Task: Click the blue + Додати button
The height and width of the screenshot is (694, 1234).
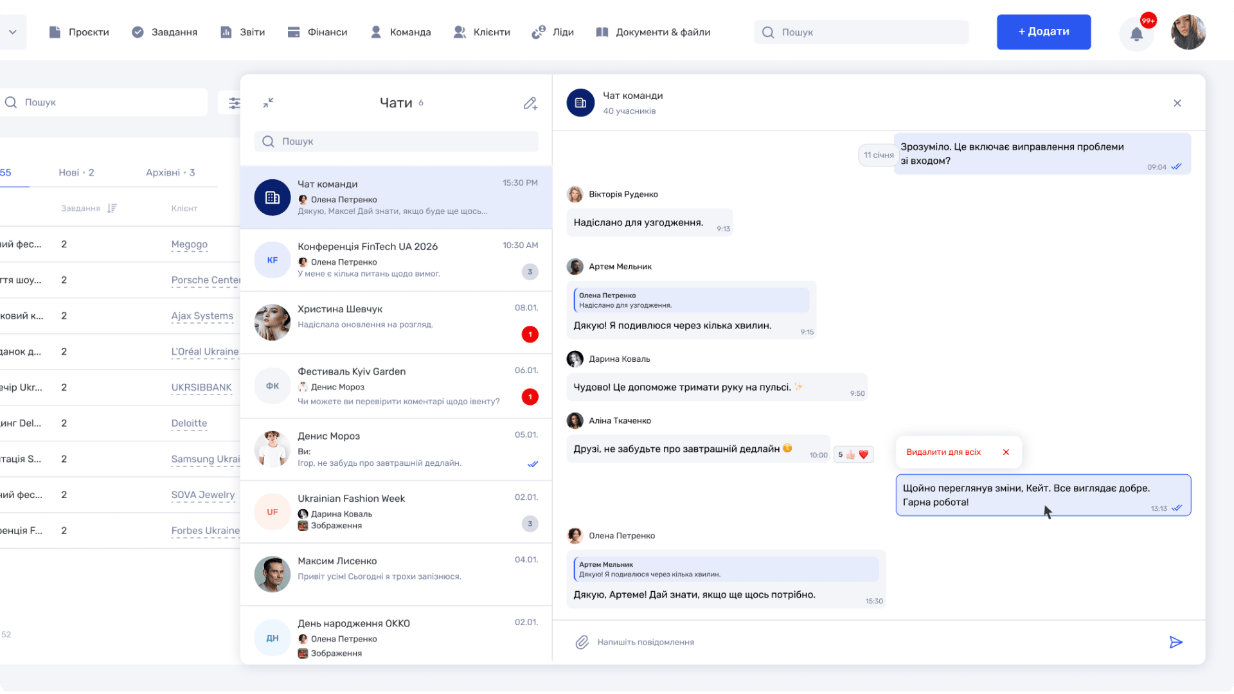Action: click(1044, 32)
